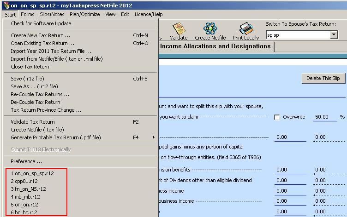Choose Import Year 2011 Tax Return File

[x=80, y=51]
